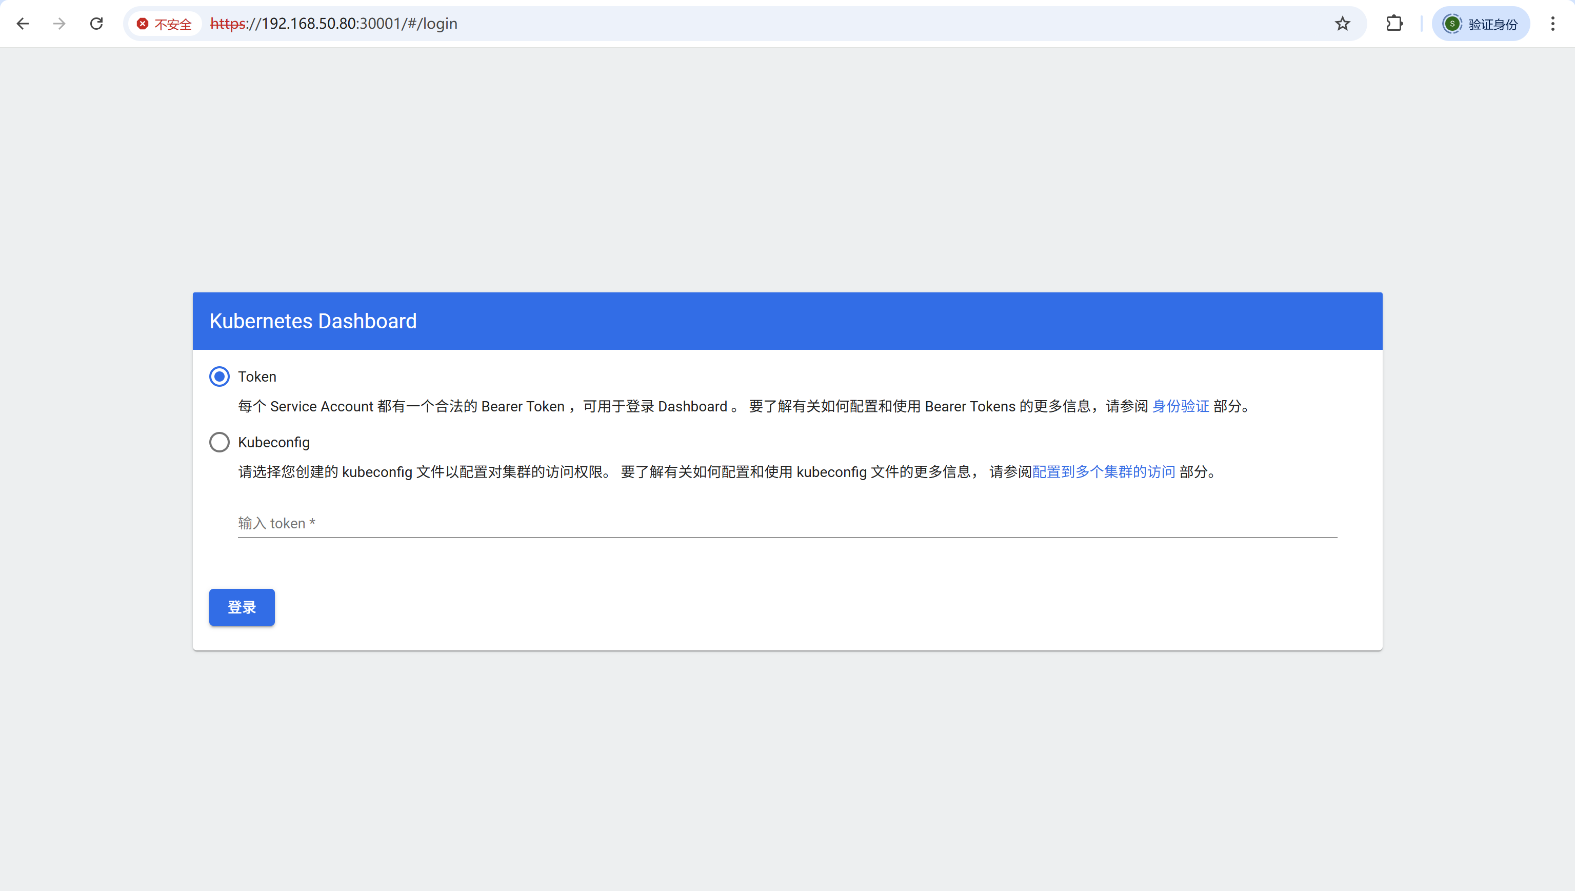Click the Token option label
The image size is (1575, 891).
tap(257, 377)
